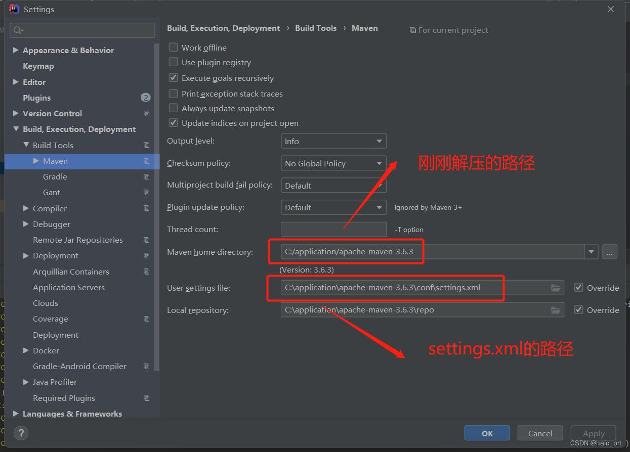This screenshot has width=630, height=452.
Task: Expand the Version Control section
Action: pyautogui.click(x=16, y=113)
